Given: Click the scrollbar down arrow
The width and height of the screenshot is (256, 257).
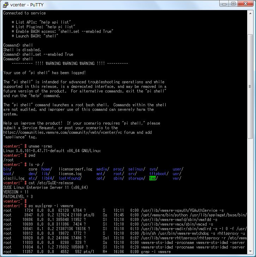Looking at the screenshot, I should point(250,251).
